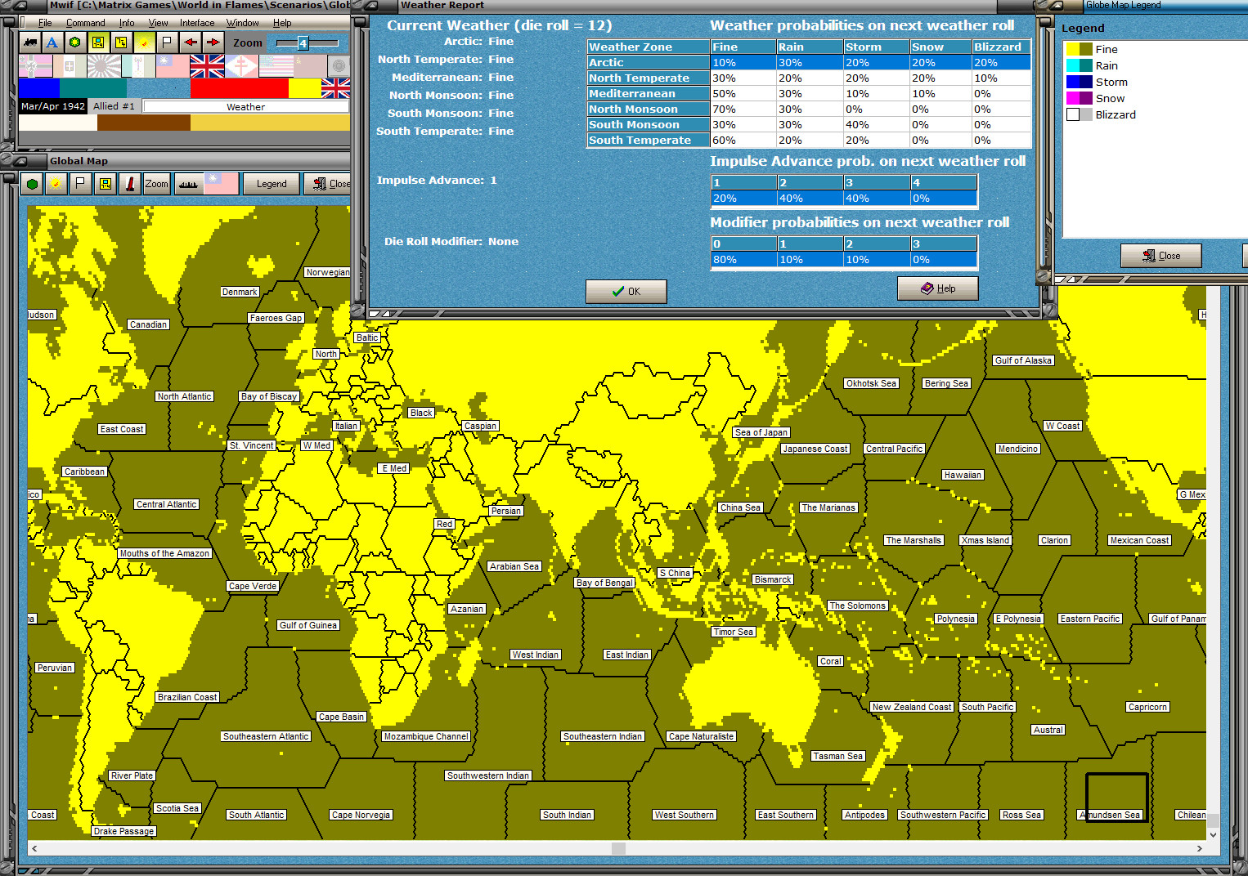Toggle the sun weather display on Global Map toolbar
The width and height of the screenshot is (1248, 876).
56,184
